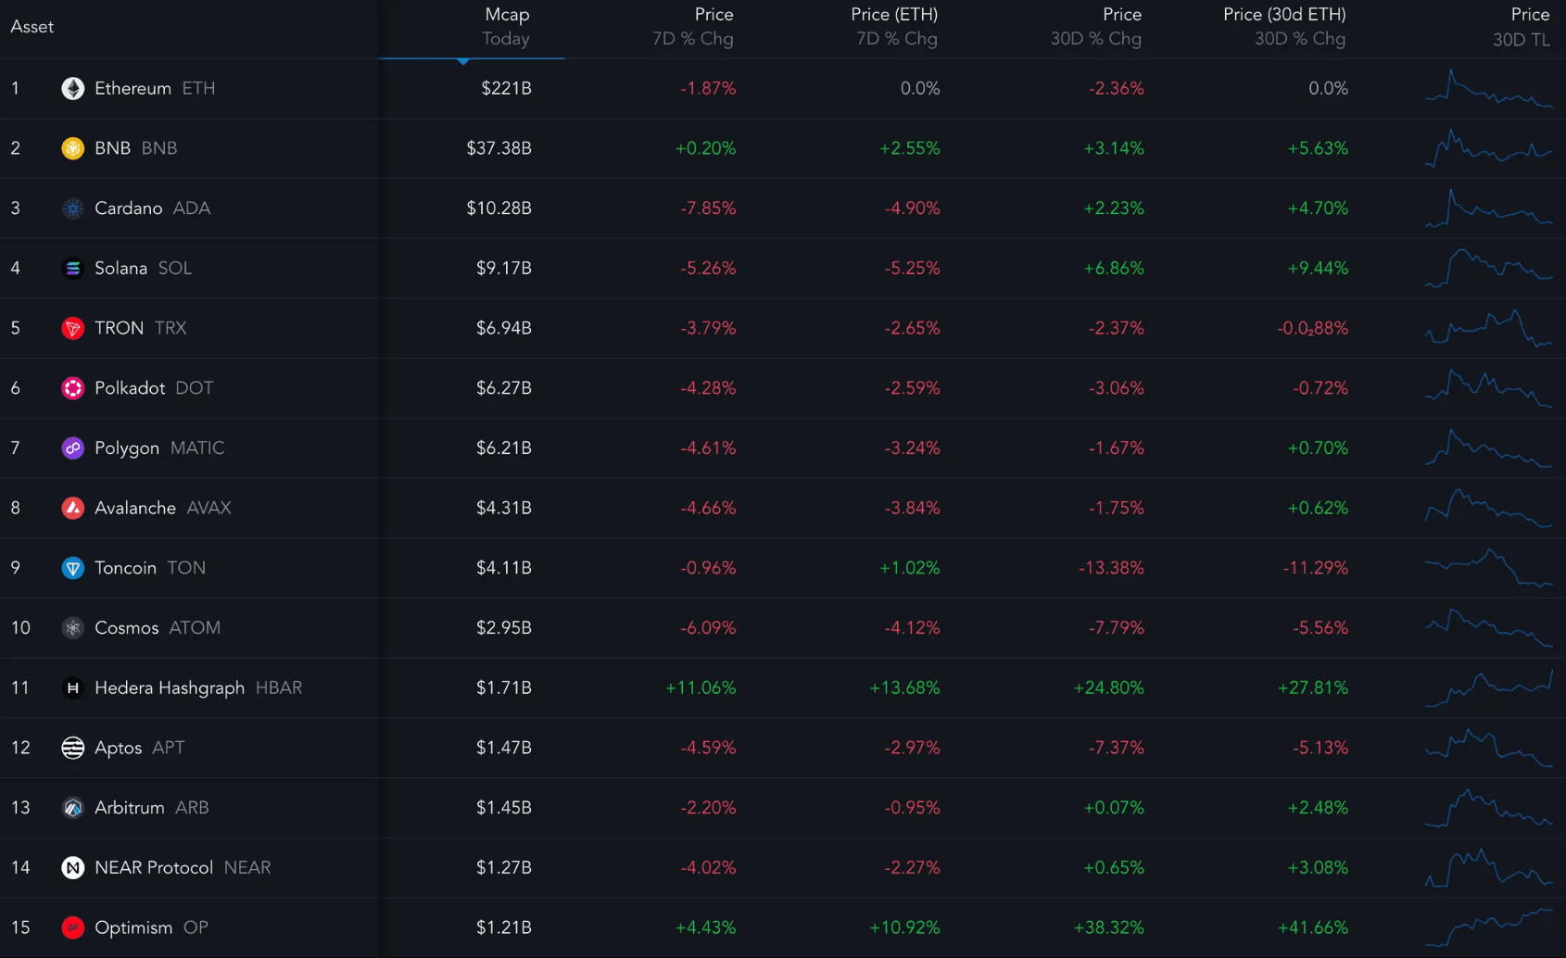Click the BNB coin logo icon

72,148
